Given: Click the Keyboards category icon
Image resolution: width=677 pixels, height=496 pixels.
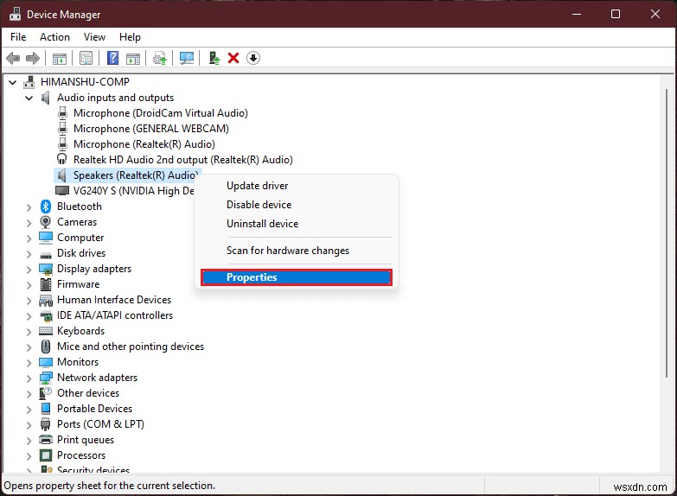Looking at the screenshot, I should pyautogui.click(x=46, y=331).
